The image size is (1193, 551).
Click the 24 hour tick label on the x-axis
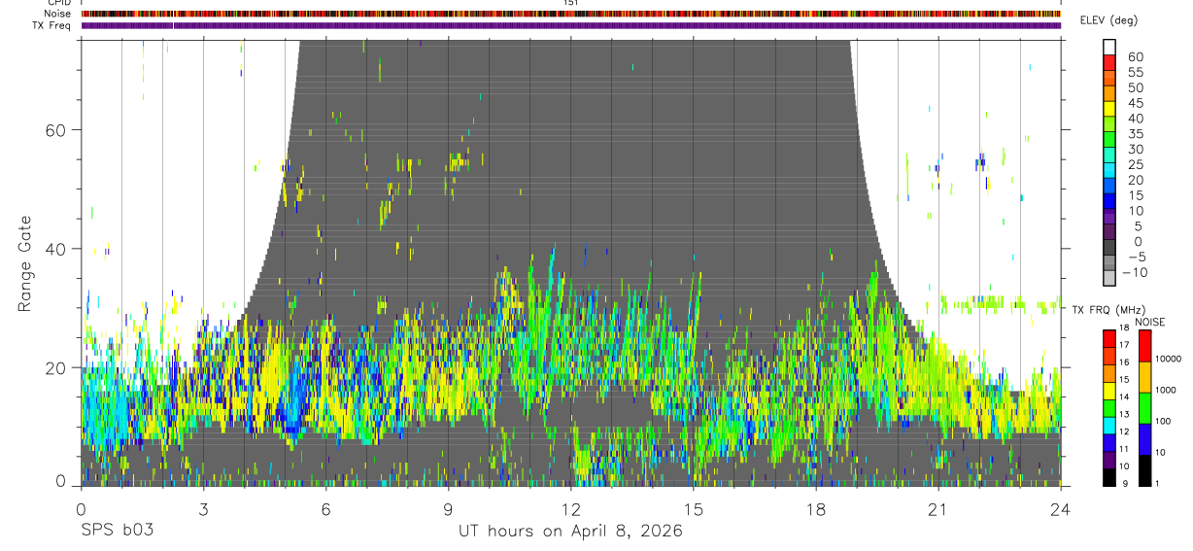tap(1061, 507)
